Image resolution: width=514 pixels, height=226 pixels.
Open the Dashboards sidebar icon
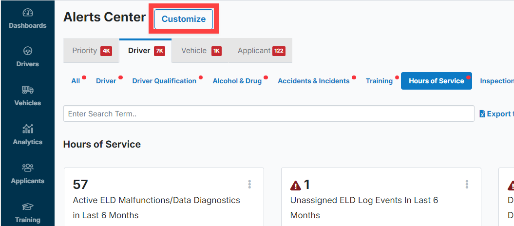tap(28, 13)
